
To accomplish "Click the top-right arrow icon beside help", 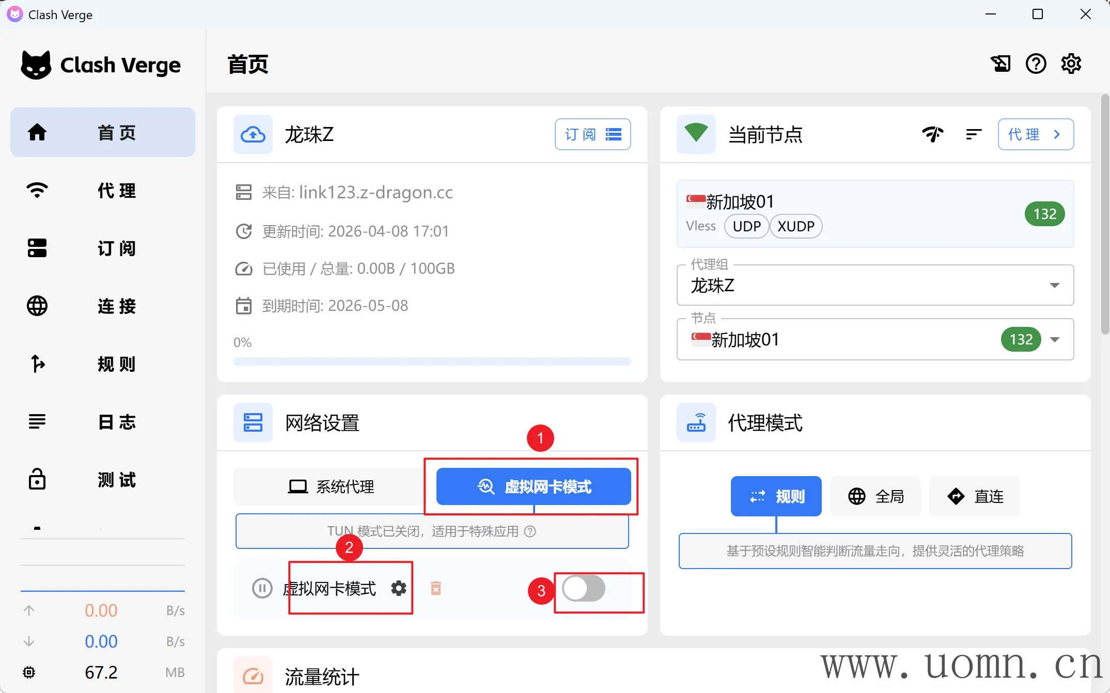I will point(1000,64).
